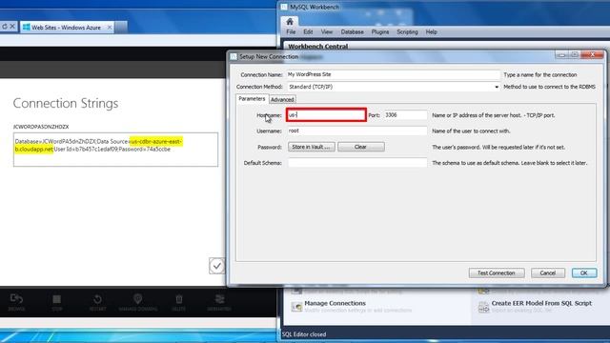Open the Scripting menu
The image size is (610, 343).
(407, 31)
